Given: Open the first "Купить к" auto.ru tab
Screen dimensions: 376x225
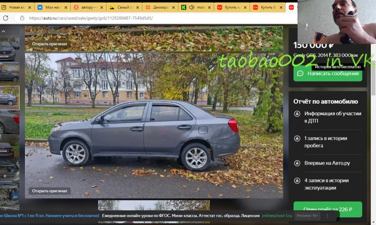Looking at the screenshot, I should (x=232, y=7).
